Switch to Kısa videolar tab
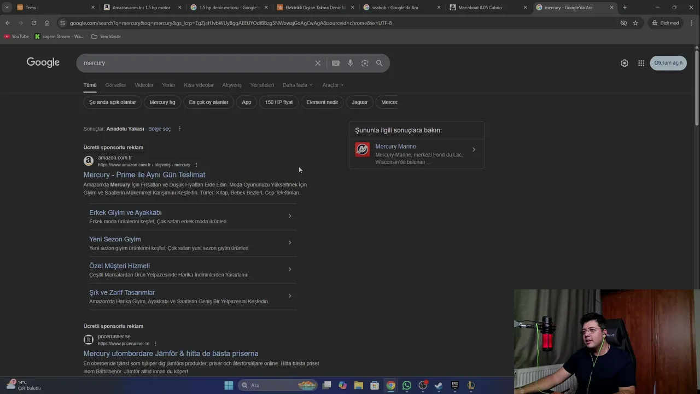Viewport: 700px width, 394px height. [x=199, y=85]
